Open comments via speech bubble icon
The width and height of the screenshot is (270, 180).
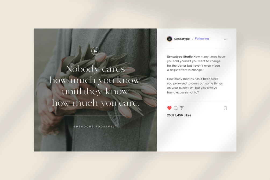click(176, 108)
